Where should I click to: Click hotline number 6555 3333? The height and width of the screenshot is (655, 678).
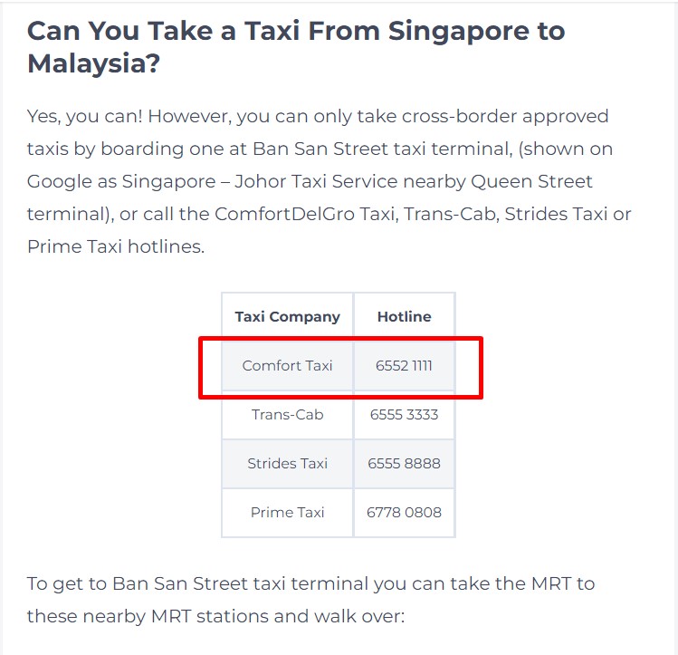pos(405,414)
